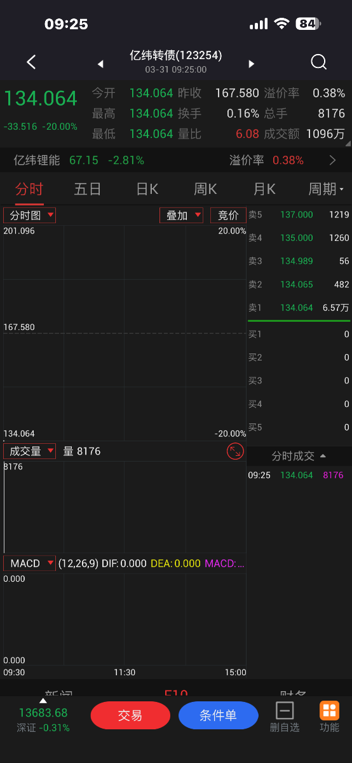Open the 叠加 overlay dropdown
This screenshot has width=352, height=763.
181,216
